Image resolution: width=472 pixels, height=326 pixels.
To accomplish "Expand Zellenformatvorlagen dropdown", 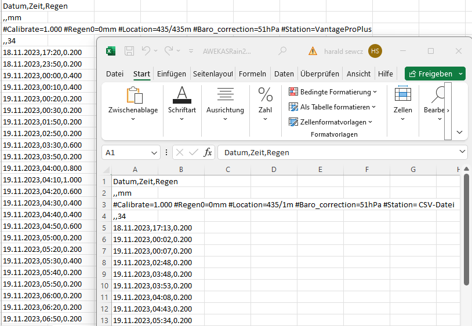I will (331, 122).
